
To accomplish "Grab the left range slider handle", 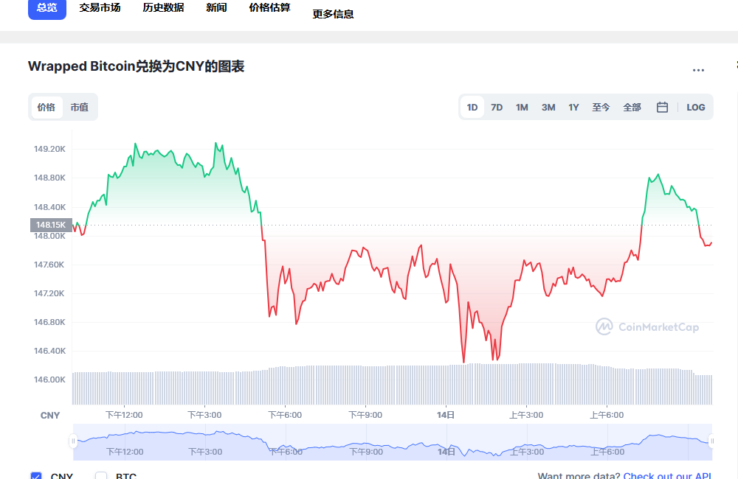I will [x=73, y=441].
